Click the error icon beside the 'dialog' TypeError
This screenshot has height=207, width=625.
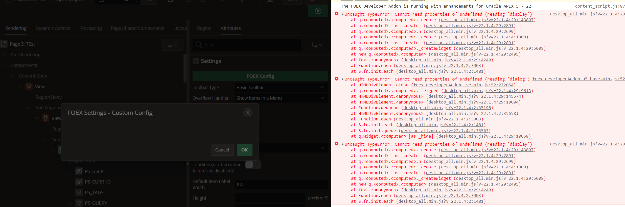tap(336, 79)
